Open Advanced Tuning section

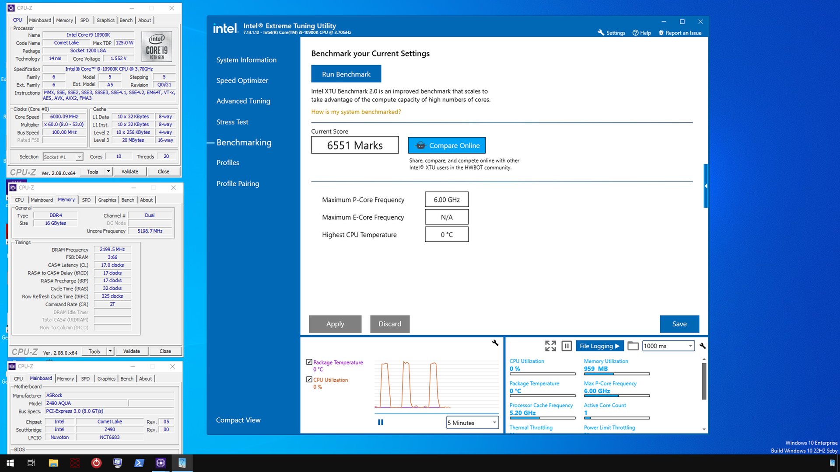[x=243, y=101]
